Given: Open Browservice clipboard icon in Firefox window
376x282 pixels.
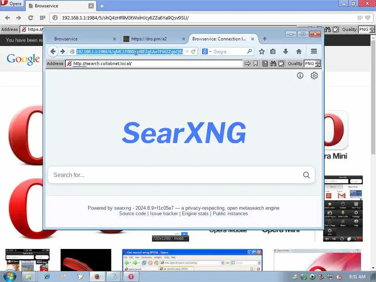Looking at the screenshot, I should [281, 64].
